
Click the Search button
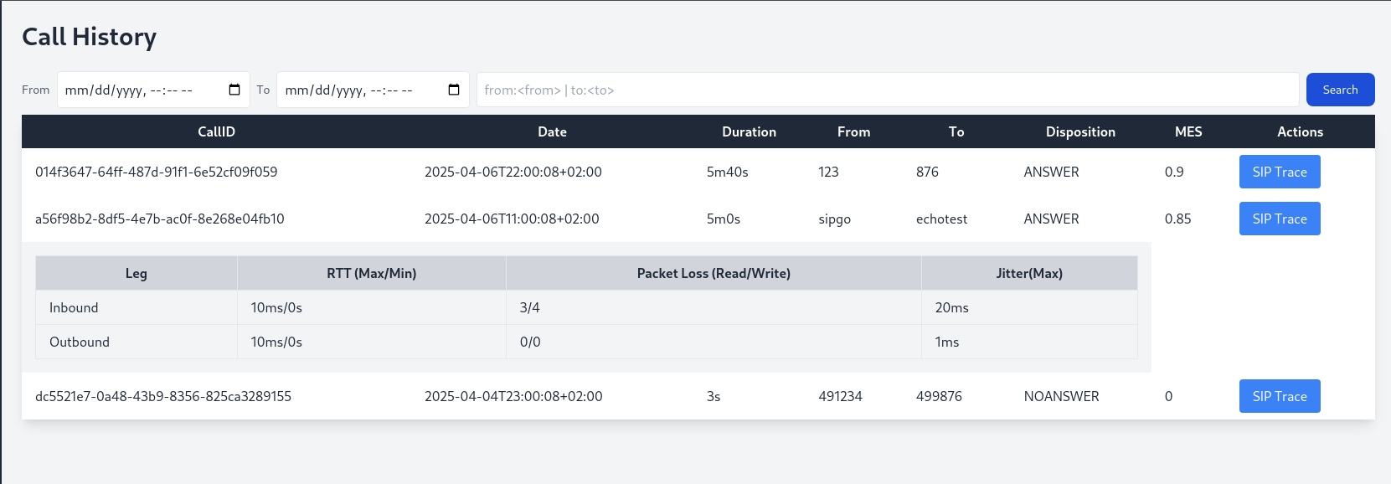(x=1340, y=90)
